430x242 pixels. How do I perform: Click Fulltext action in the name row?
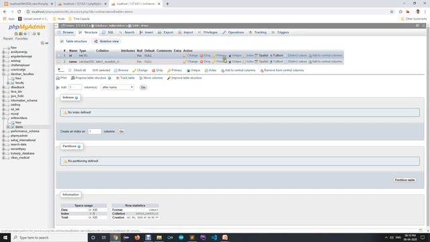276,61
